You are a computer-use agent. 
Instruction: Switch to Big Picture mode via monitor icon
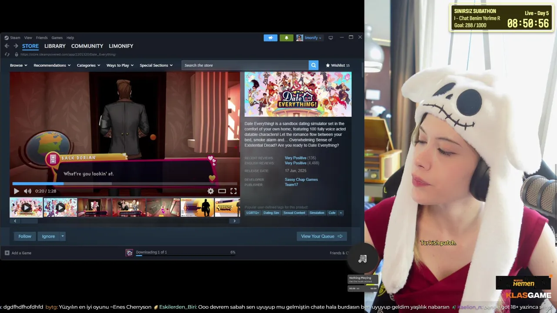click(331, 38)
